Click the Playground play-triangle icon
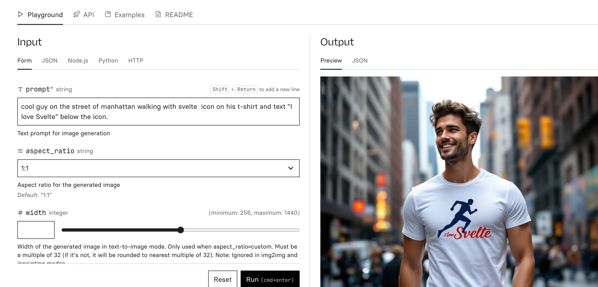The image size is (598, 287). click(x=21, y=14)
